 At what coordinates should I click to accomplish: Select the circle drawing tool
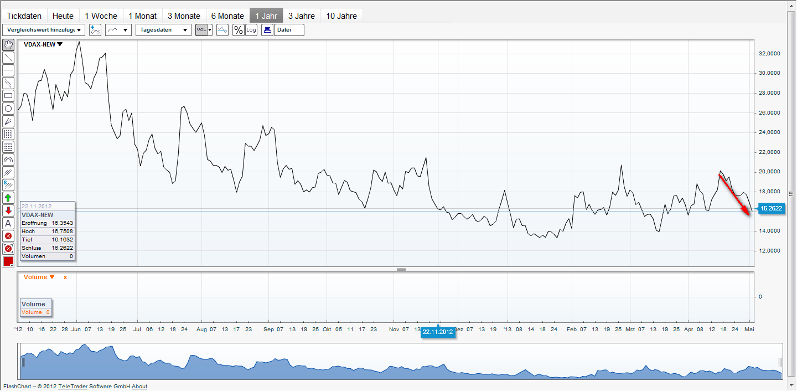coord(8,109)
